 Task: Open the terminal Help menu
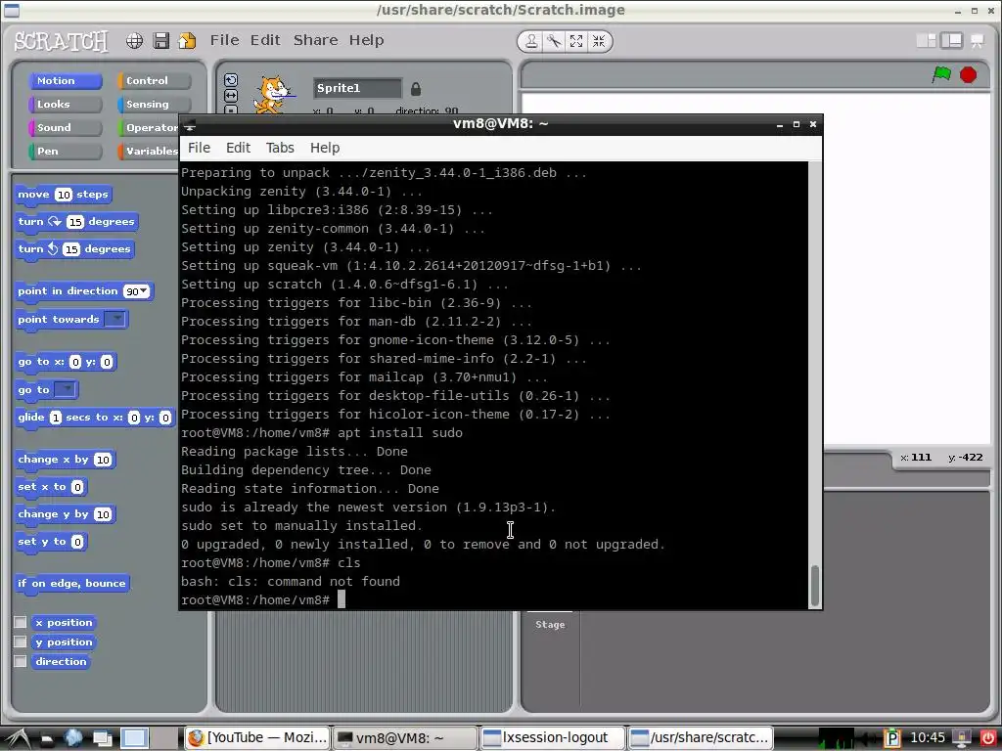[325, 148]
